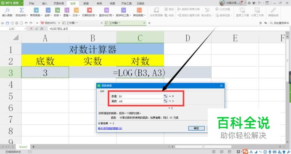Click the 对数计算器 title cell

(93, 49)
